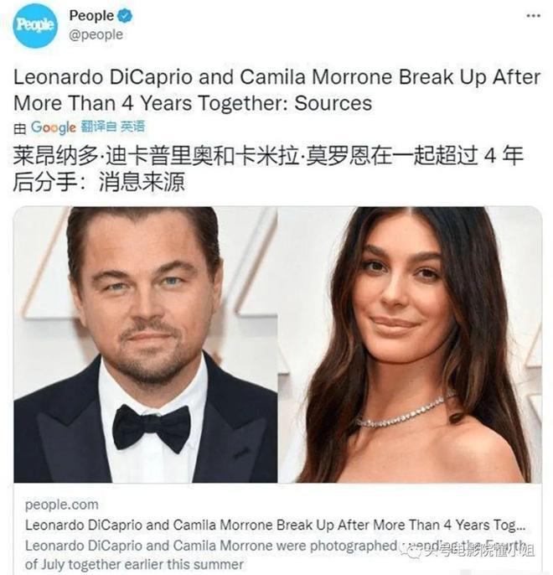Select the English tweet headline text
Screen dimensions: 553x575
click(x=276, y=90)
